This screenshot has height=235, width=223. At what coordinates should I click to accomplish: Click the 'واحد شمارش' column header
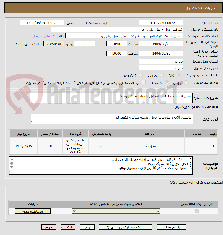click(x=102, y=134)
